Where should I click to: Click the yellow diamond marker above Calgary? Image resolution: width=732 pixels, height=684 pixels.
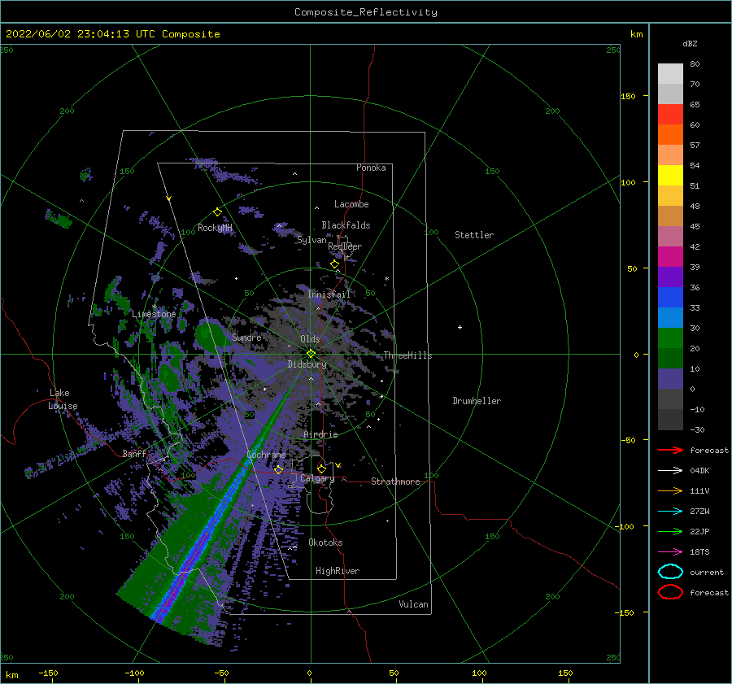(321, 468)
